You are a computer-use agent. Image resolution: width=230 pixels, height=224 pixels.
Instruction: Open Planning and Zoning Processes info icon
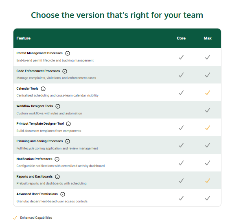point(68,141)
